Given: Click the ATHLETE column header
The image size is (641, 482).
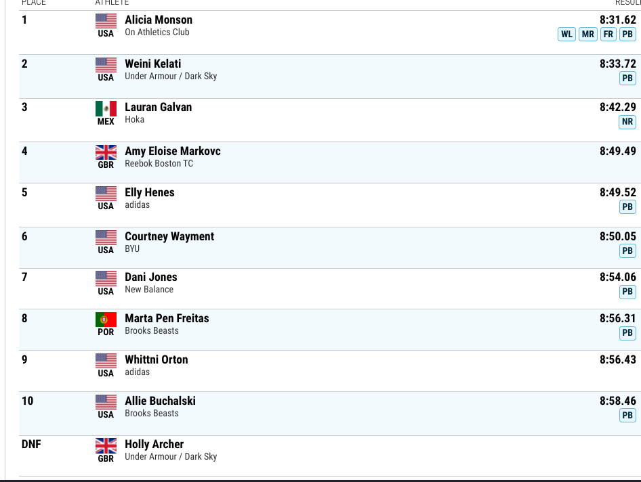Looking at the screenshot, I should pos(112,3).
